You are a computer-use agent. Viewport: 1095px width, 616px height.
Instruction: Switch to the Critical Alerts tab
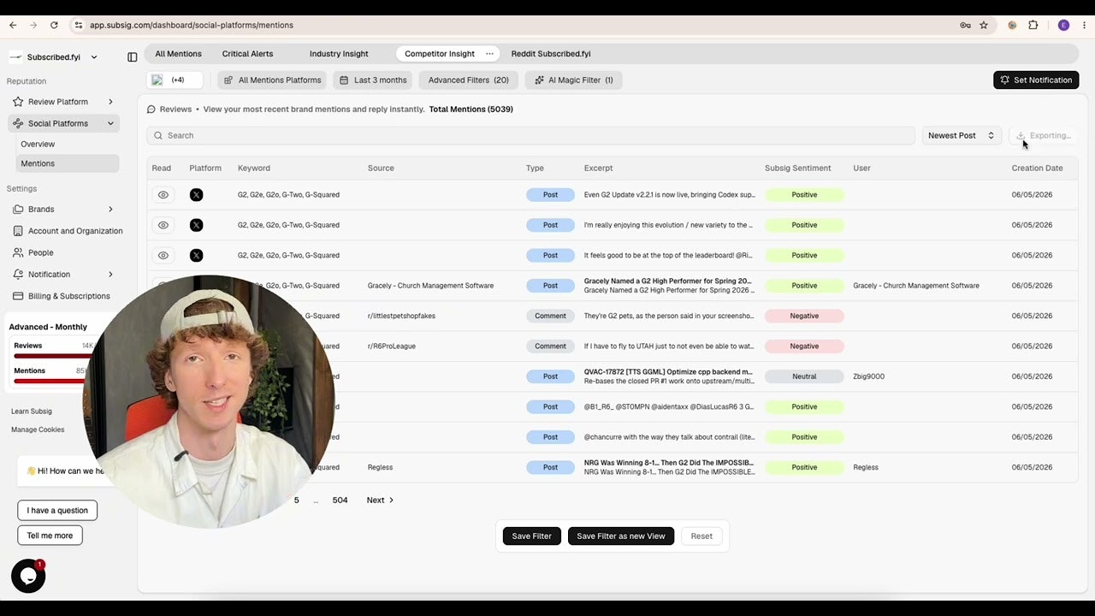tap(248, 54)
